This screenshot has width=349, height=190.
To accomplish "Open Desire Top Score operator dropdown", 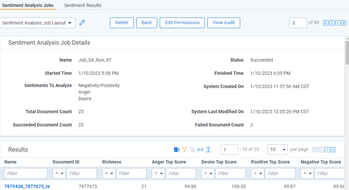I will click(x=208, y=173).
